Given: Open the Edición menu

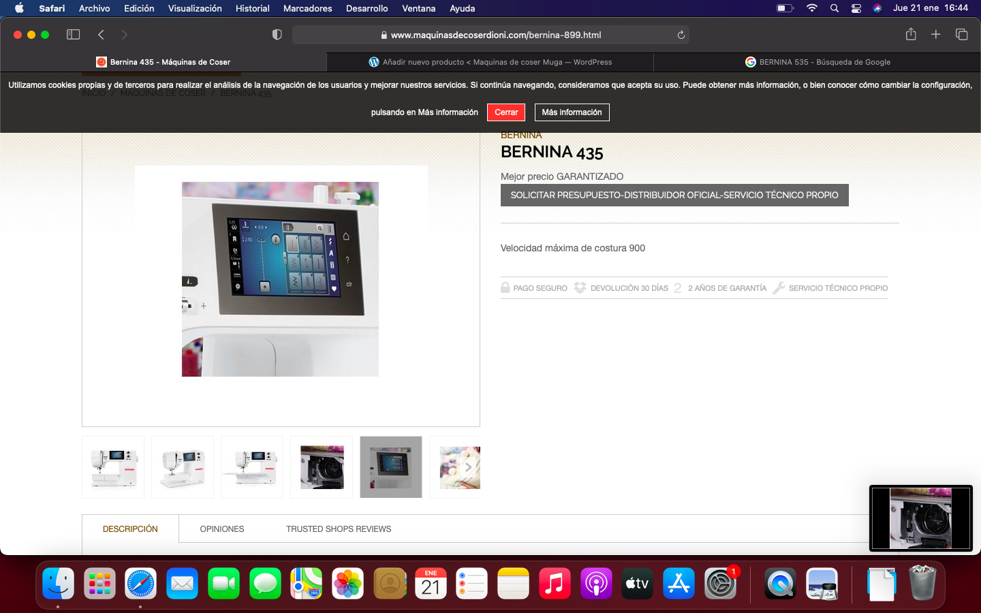Looking at the screenshot, I should click(139, 8).
